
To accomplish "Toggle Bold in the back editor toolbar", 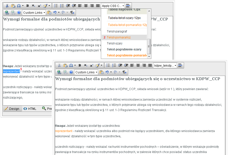I will pyautogui.click(x=27, y=6).
